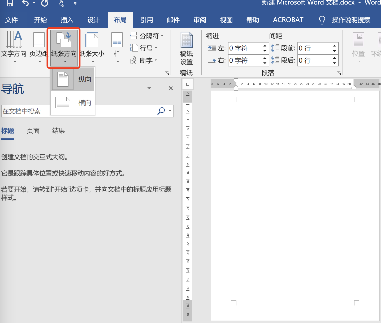Open Customize Quick Access Toolbar dropdown
The image size is (381, 323).
point(75,4)
